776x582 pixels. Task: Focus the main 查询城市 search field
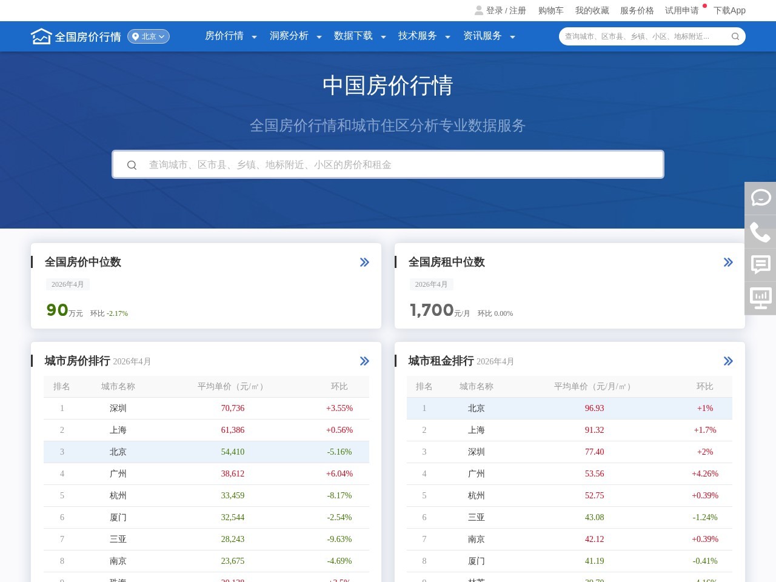coord(388,164)
